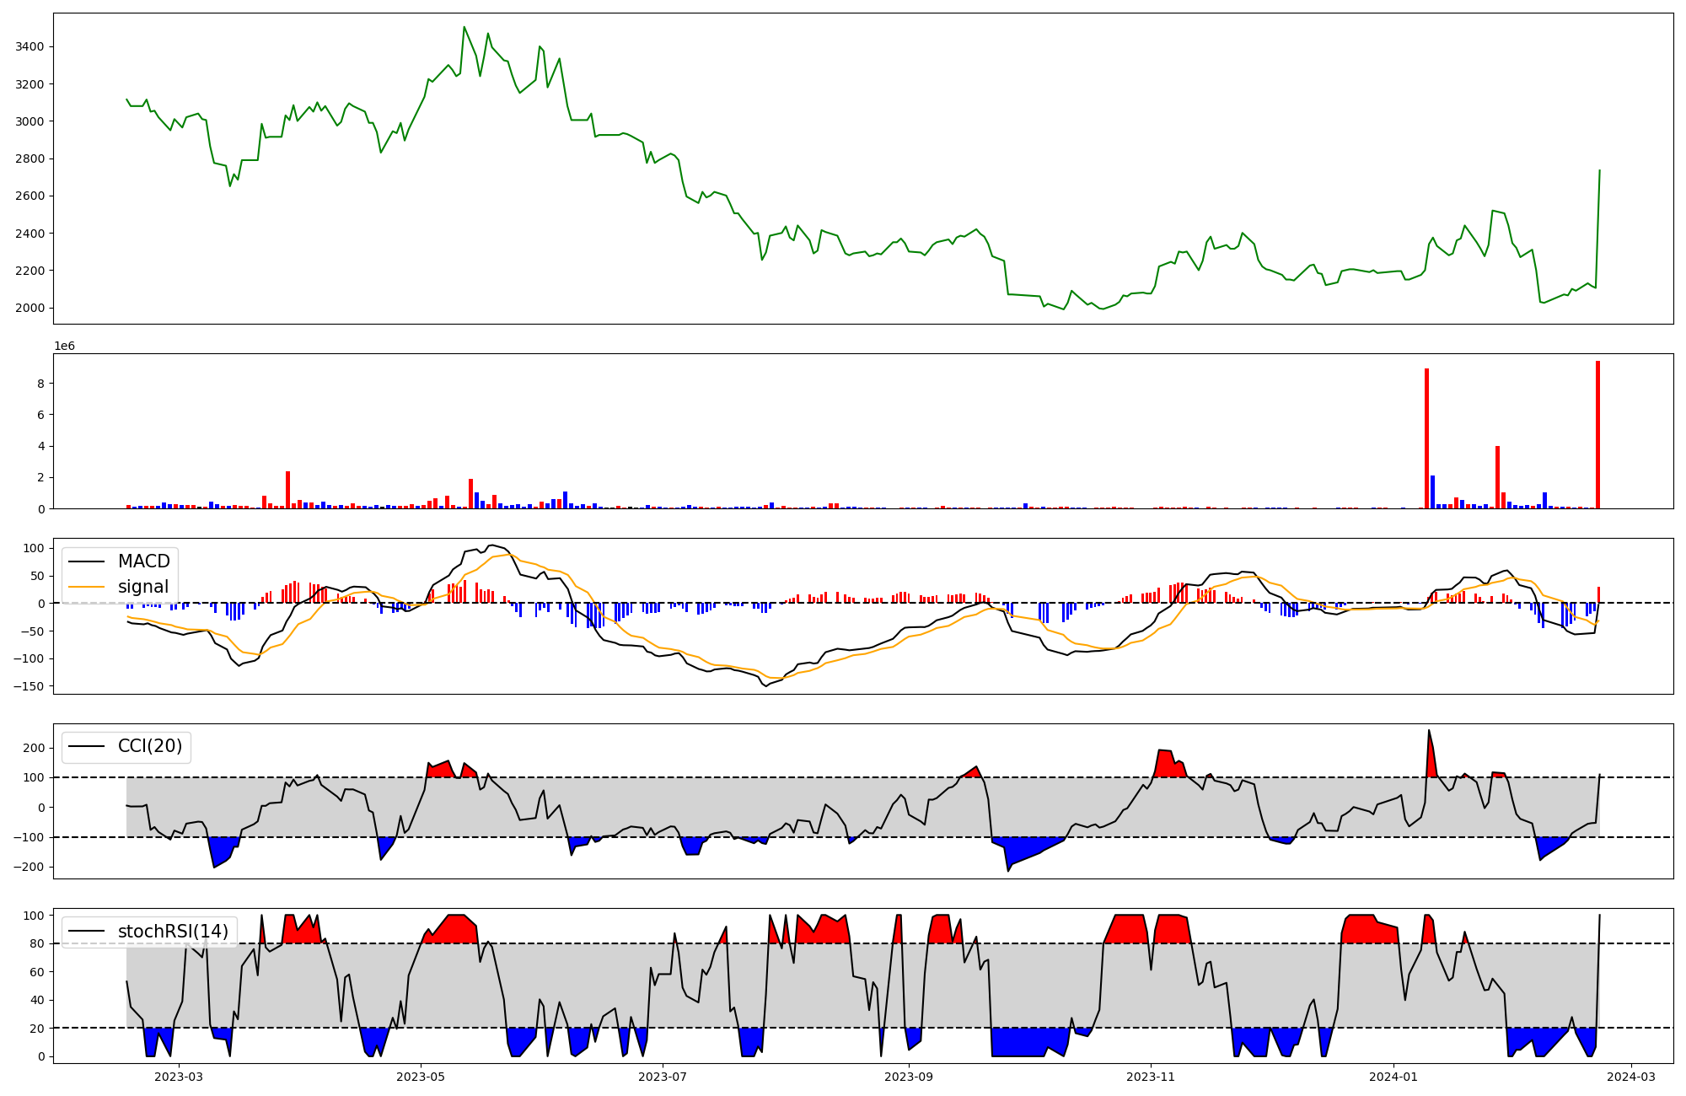Image resolution: width=1686 pixels, height=1096 pixels.
Task: Click the 2023-03 x-axis date label
Action: (x=179, y=1077)
